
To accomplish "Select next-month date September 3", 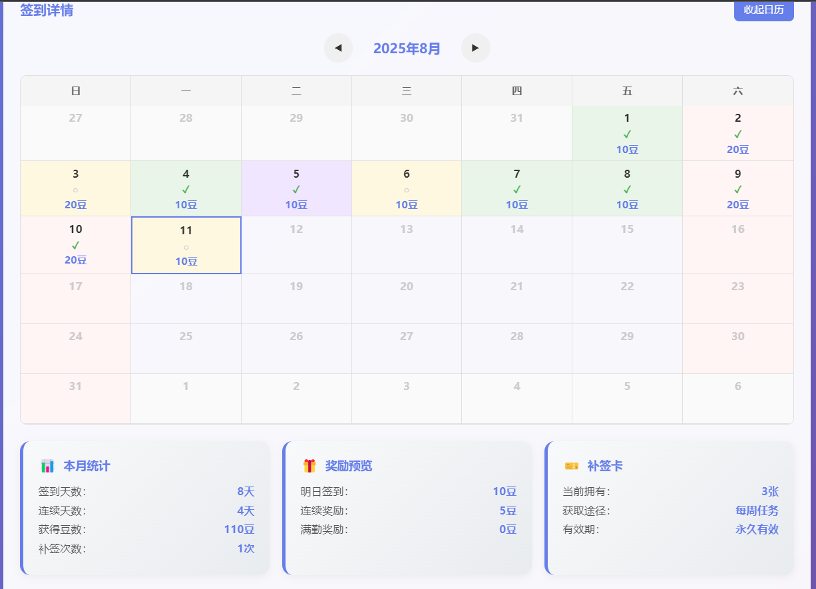I will pos(407,399).
